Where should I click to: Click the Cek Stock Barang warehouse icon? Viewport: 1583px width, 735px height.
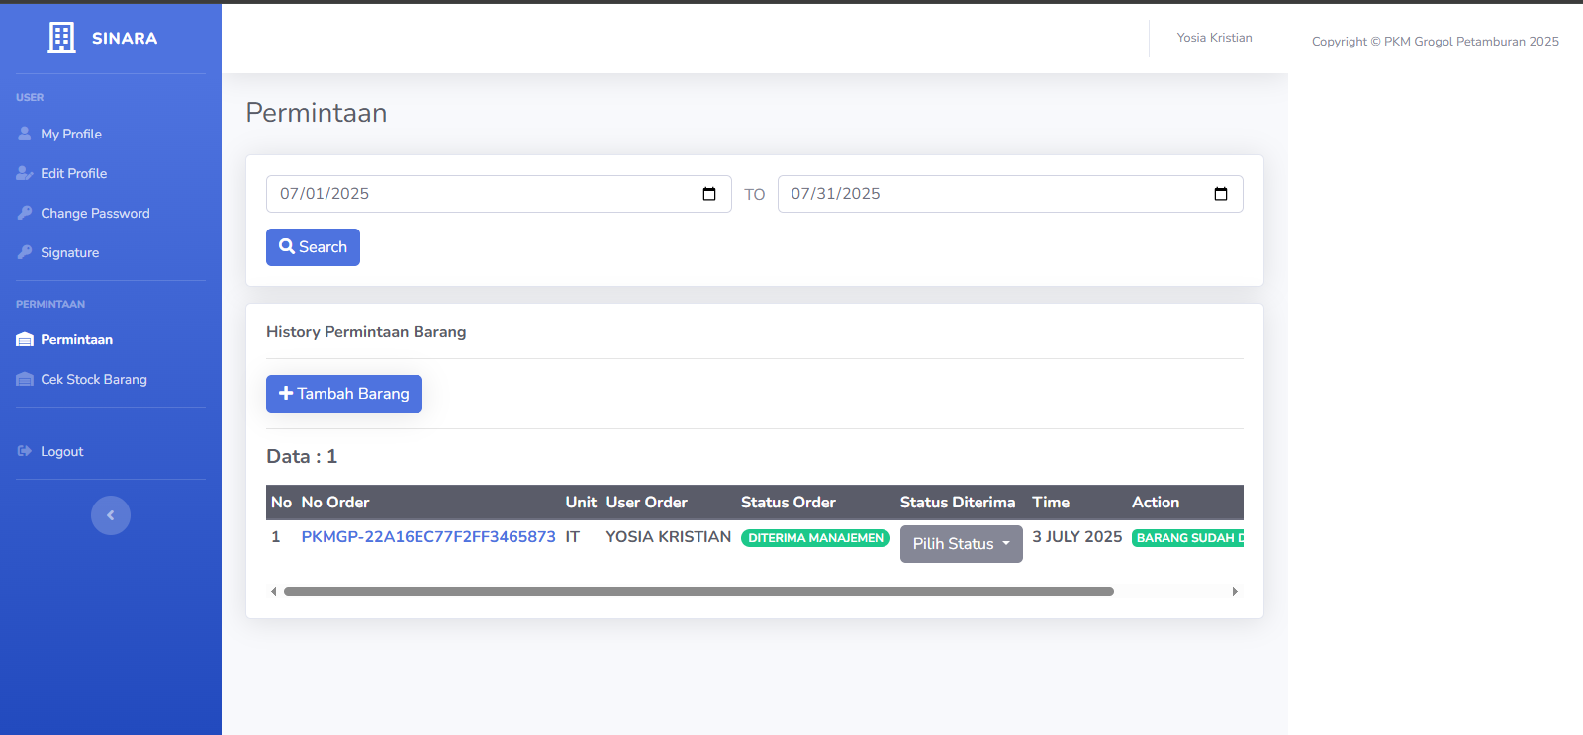click(x=25, y=379)
